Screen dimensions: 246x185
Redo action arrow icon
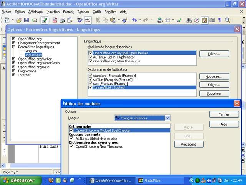click(146, 20)
